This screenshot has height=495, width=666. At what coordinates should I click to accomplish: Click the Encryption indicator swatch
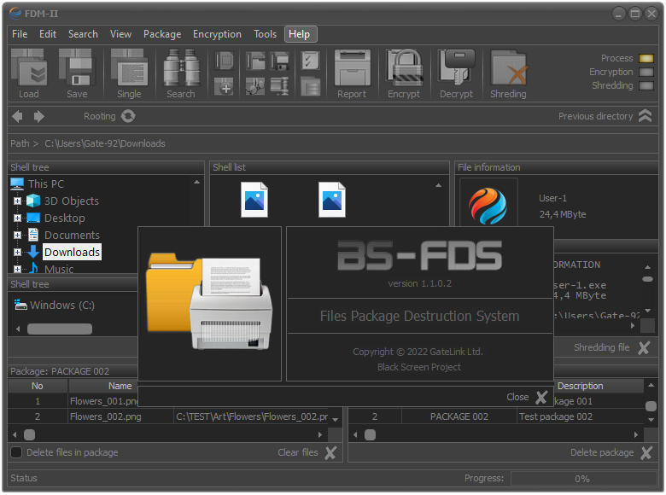(646, 73)
